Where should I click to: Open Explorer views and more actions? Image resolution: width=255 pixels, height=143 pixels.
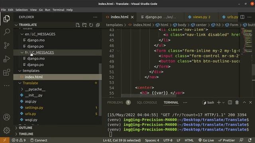pyautogui.click(x=95, y=17)
